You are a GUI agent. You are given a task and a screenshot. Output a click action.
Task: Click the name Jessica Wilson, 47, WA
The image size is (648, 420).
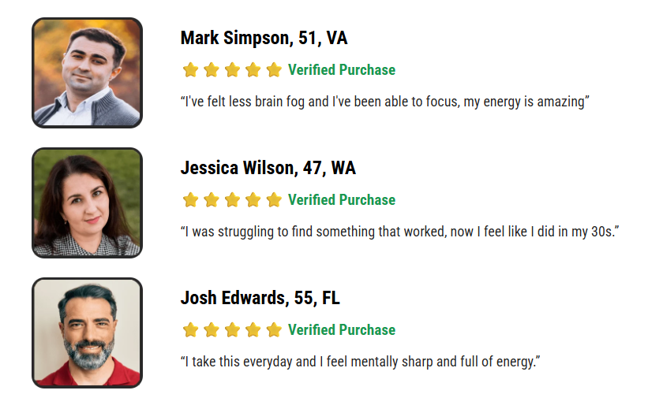coord(268,168)
